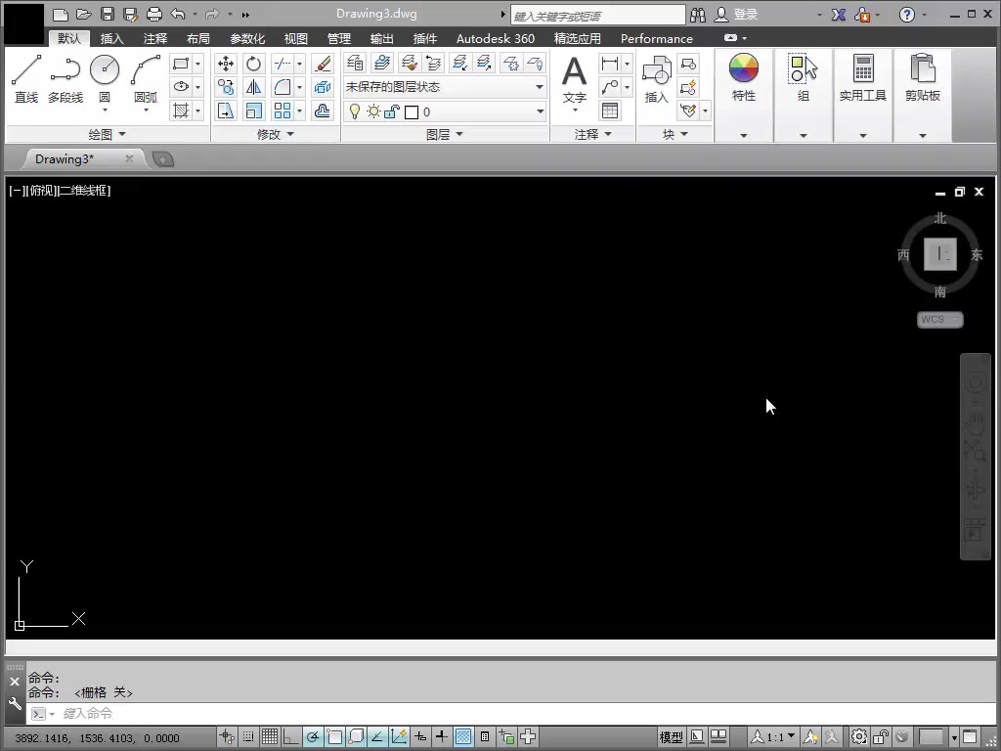Switch to the Parametric (参数化) ribbon tab
Viewport: 1001px width, 751px height.
click(x=247, y=38)
